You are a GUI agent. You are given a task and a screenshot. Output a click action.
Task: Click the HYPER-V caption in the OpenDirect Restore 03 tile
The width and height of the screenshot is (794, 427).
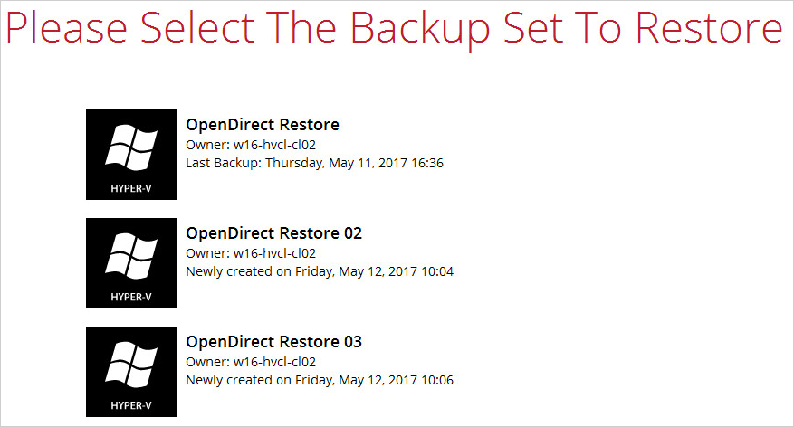[131, 405]
